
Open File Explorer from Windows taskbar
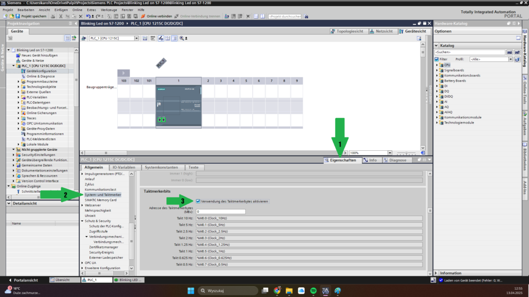click(289, 291)
